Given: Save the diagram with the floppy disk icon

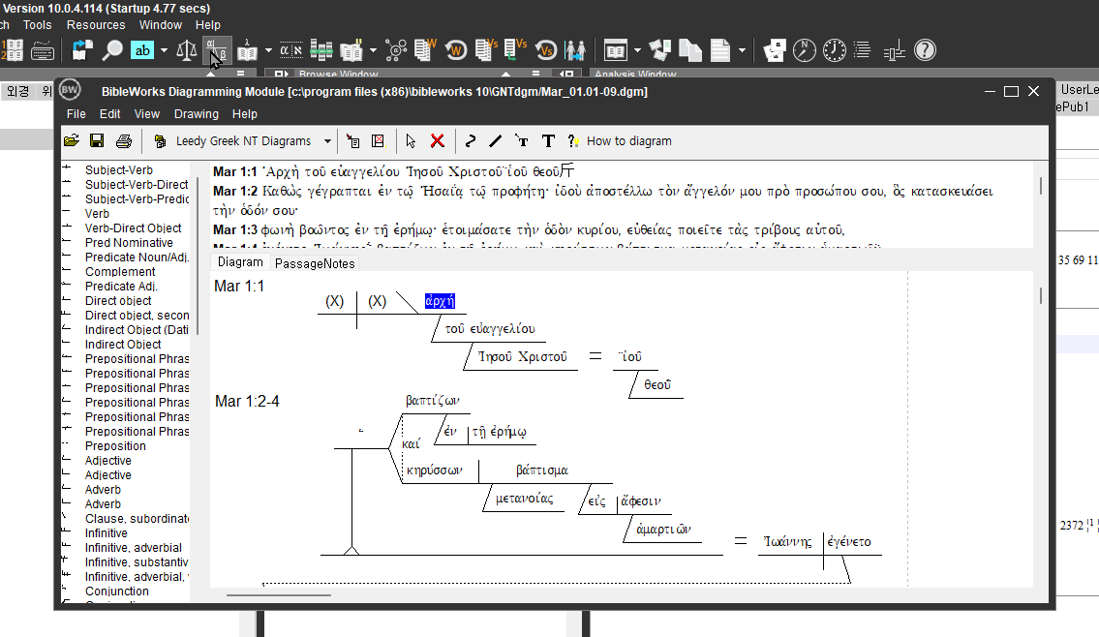Looking at the screenshot, I should (97, 140).
